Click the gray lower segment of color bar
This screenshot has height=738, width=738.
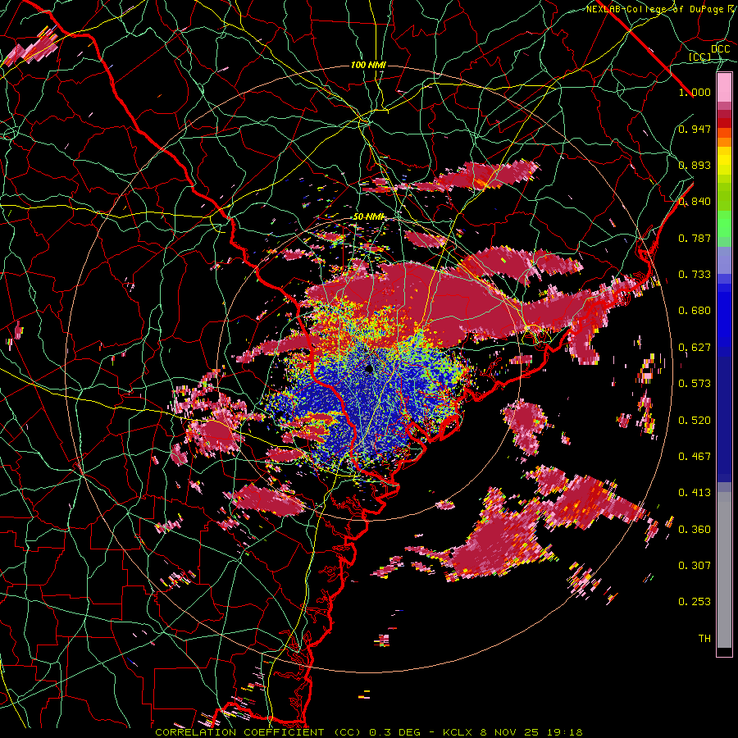click(x=724, y=570)
